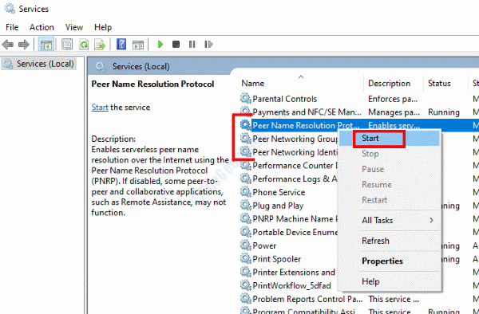Sort services by the Name column header

(253, 83)
